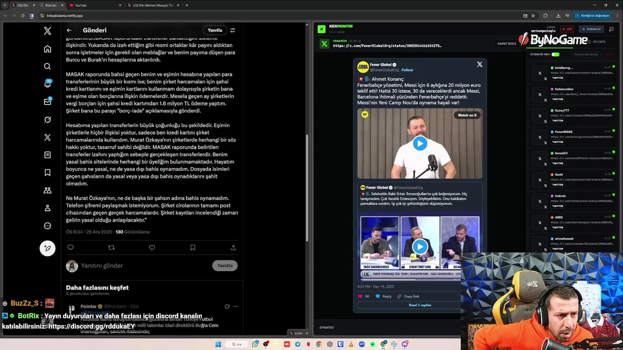Open X notifications bell icon
Viewport: 623px width, 350px height.
47,84
